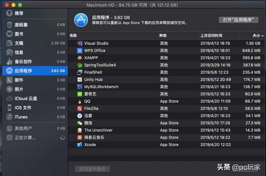
Task: Click the 1.36 GB size cell
Action: pyautogui.click(x=253, y=43)
